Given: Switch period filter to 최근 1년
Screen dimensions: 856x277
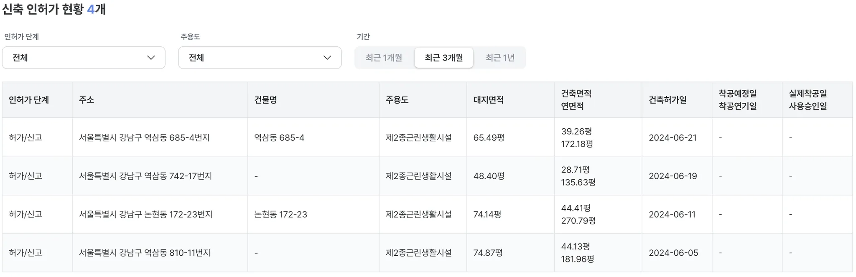Looking at the screenshot, I should [x=500, y=58].
